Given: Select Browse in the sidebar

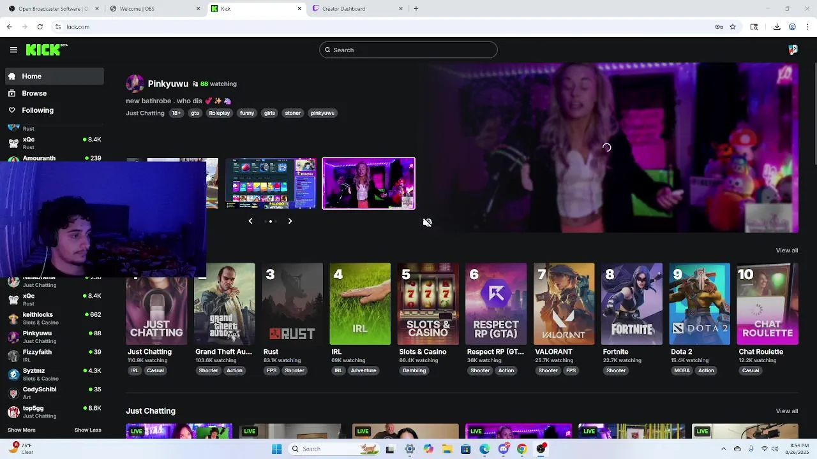Looking at the screenshot, I should (x=55, y=93).
